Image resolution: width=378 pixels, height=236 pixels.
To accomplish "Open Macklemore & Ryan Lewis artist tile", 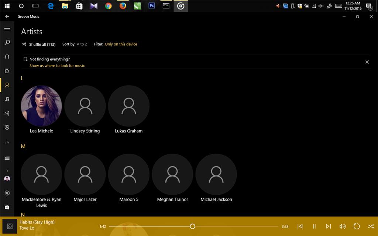I will click(41, 181).
